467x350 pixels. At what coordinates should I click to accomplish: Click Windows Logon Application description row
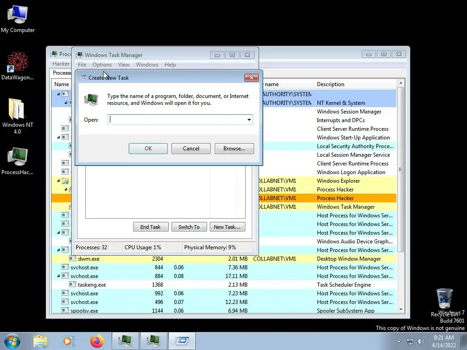point(351,172)
